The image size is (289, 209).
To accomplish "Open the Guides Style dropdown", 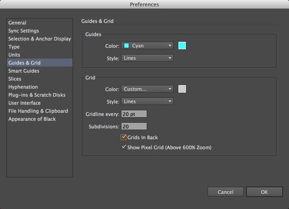I will click(147, 58).
